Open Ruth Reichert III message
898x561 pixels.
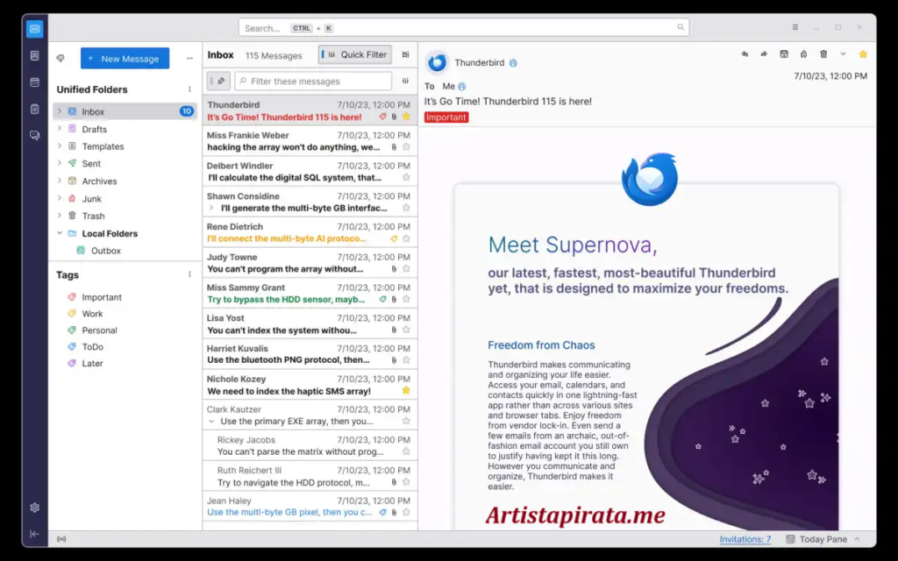(310, 476)
